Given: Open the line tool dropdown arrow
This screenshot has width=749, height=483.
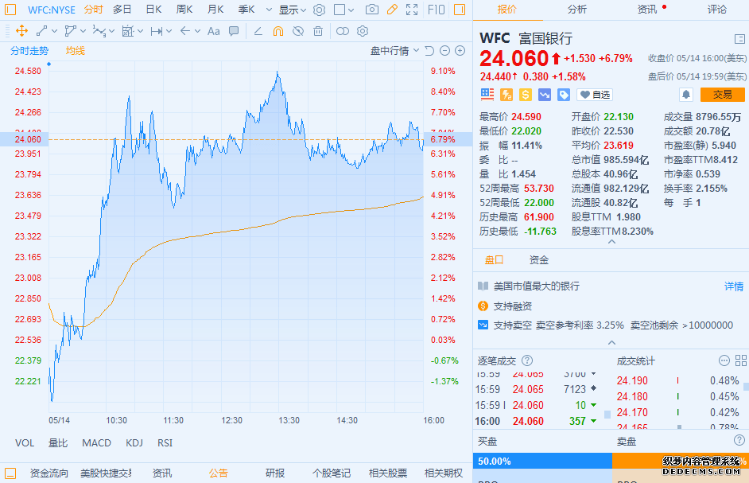Looking at the screenshot, I should click(54, 32).
